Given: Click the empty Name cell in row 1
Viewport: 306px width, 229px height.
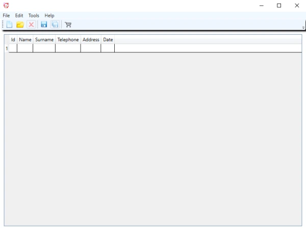Looking at the screenshot, I should click(x=25, y=48).
